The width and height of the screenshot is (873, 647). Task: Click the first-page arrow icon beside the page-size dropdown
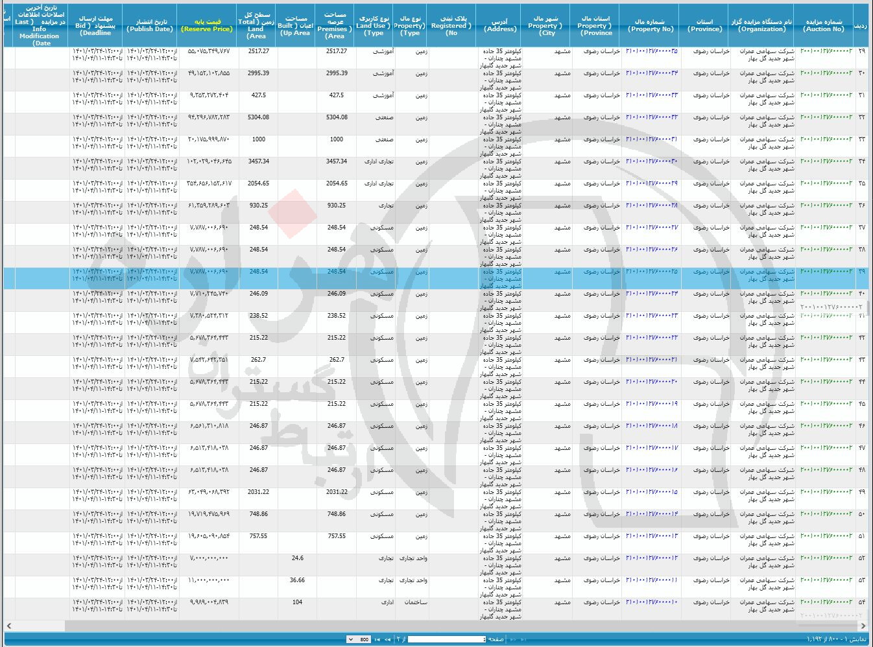coord(377,640)
